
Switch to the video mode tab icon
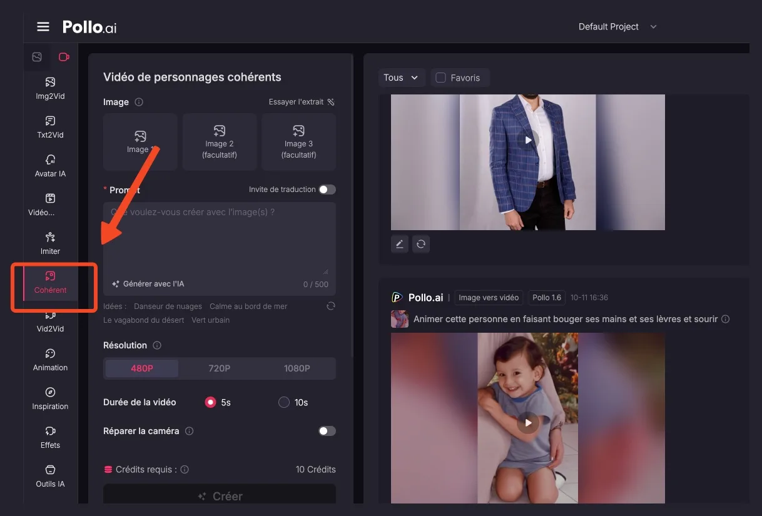pos(64,57)
